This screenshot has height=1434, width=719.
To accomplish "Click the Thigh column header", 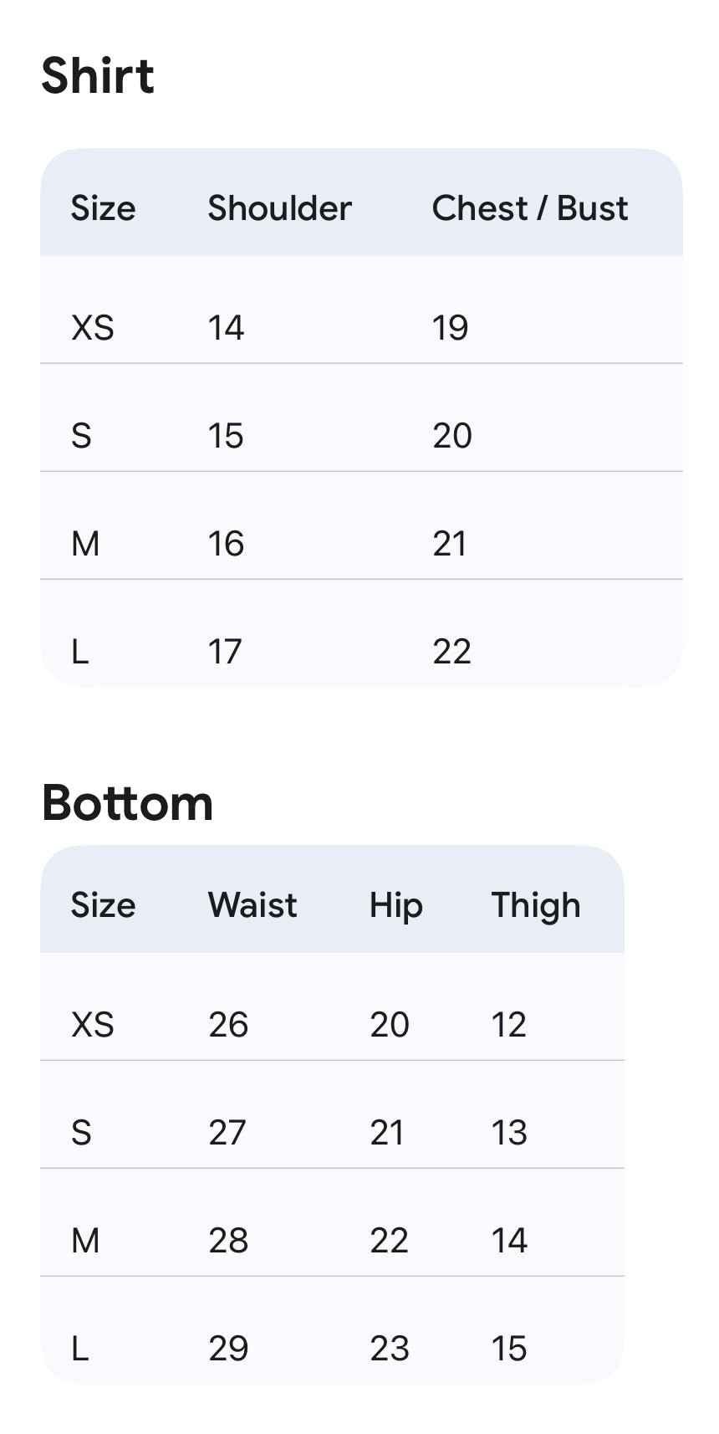I will click(x=535, y=905).
